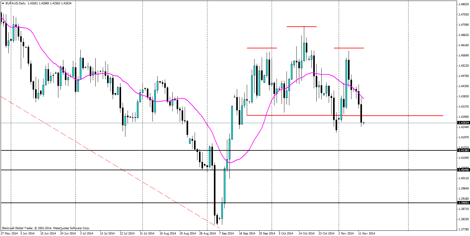Click the 1.41970 price scale label
This screenshot has height=236, width=470.
pos(463,137)
